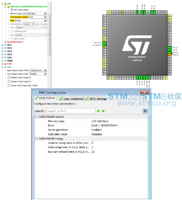The height and width of the screenshot is (201, 182).
Task: Toggle the Byte enable checkbox
Action: [x=12, y=39]
